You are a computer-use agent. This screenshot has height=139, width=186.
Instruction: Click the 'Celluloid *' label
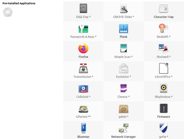tap(83, 97)
